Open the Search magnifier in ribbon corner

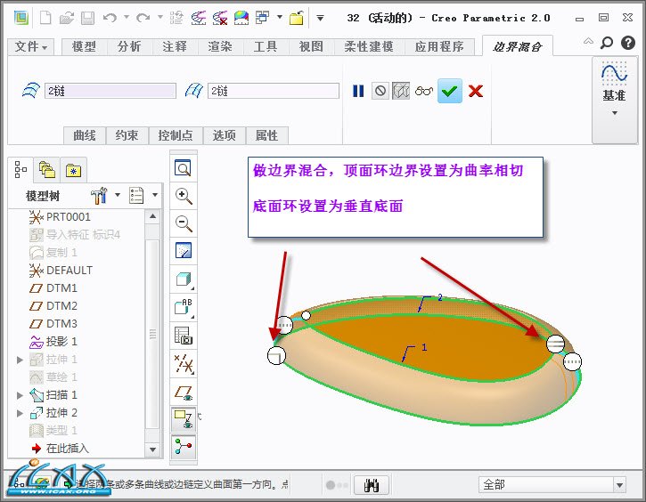pyautogui.click(x=607, y=43)
